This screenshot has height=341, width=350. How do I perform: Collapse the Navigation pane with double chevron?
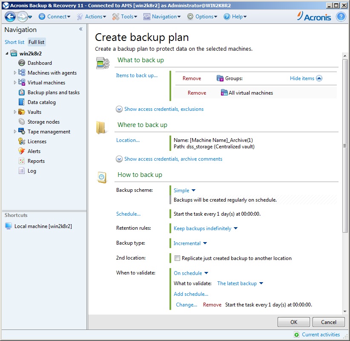(81, 29)
